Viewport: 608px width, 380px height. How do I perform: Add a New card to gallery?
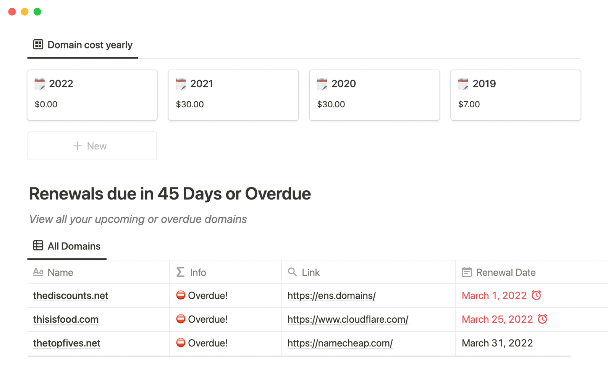tap(92, 146)
